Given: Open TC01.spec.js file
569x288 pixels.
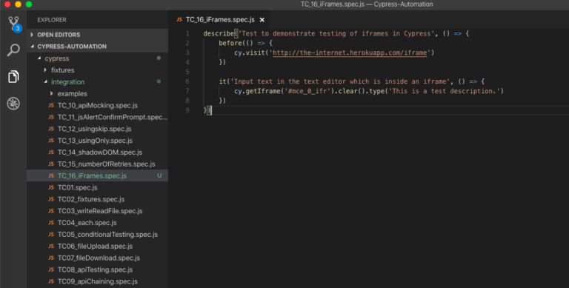Looking at the screenshot, I should tap(97, 187).
